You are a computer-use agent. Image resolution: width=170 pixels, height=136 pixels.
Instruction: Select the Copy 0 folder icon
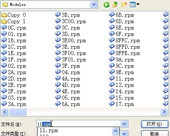coord(4,15)
